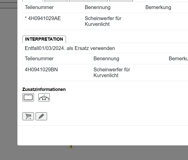Click Benennung header in the Interpretation table

point(106,59)
